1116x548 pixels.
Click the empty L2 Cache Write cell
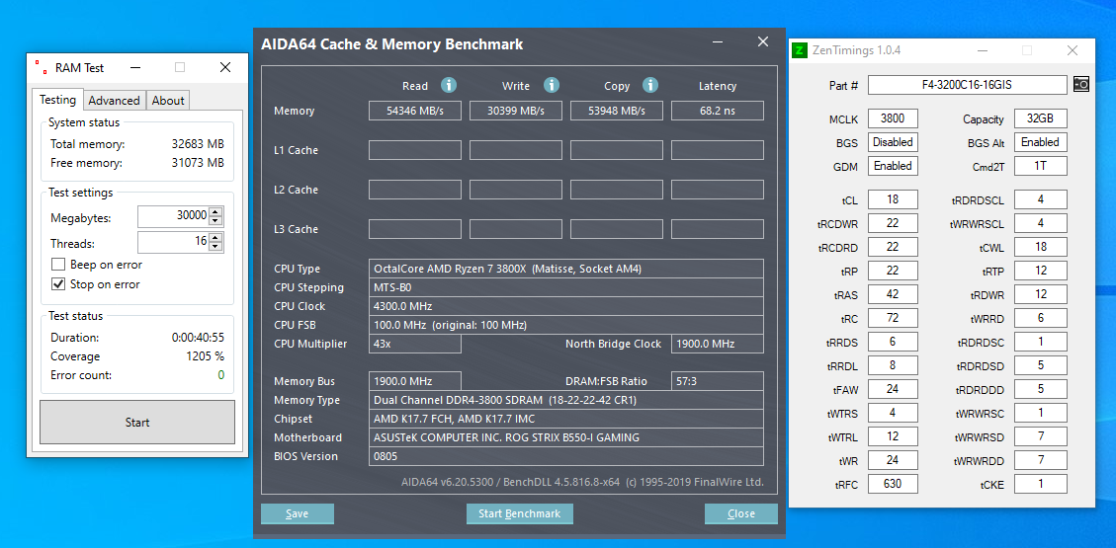516,190
